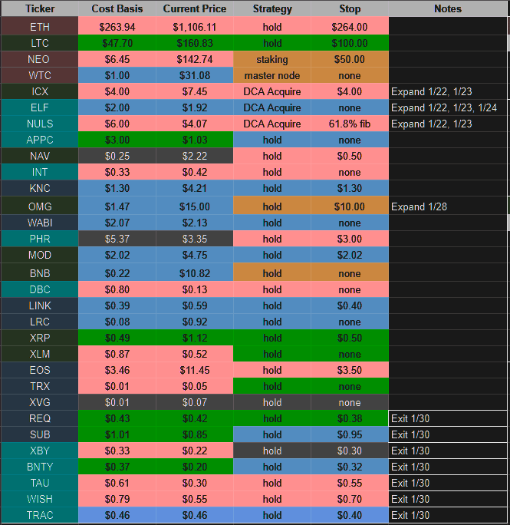Select the INT ticker cell
Screen dimensions: 510x525
39,172
